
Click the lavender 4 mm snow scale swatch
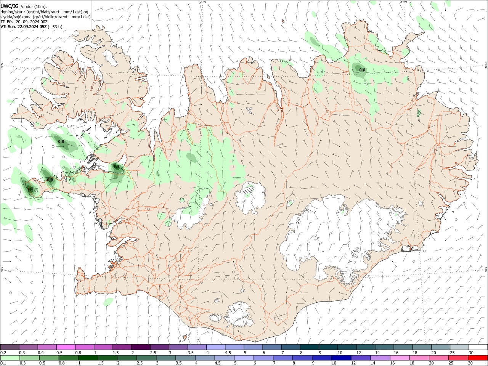(x=216, y=347)
